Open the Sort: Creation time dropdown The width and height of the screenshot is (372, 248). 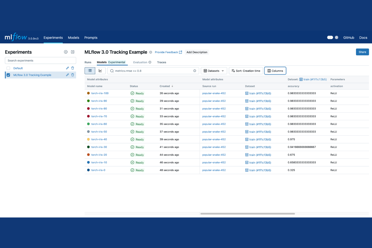pos(246,71)
